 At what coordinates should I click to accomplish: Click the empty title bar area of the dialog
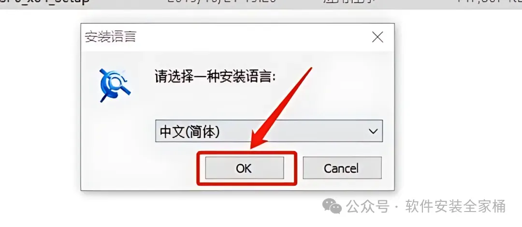click(x=253, y=37)
